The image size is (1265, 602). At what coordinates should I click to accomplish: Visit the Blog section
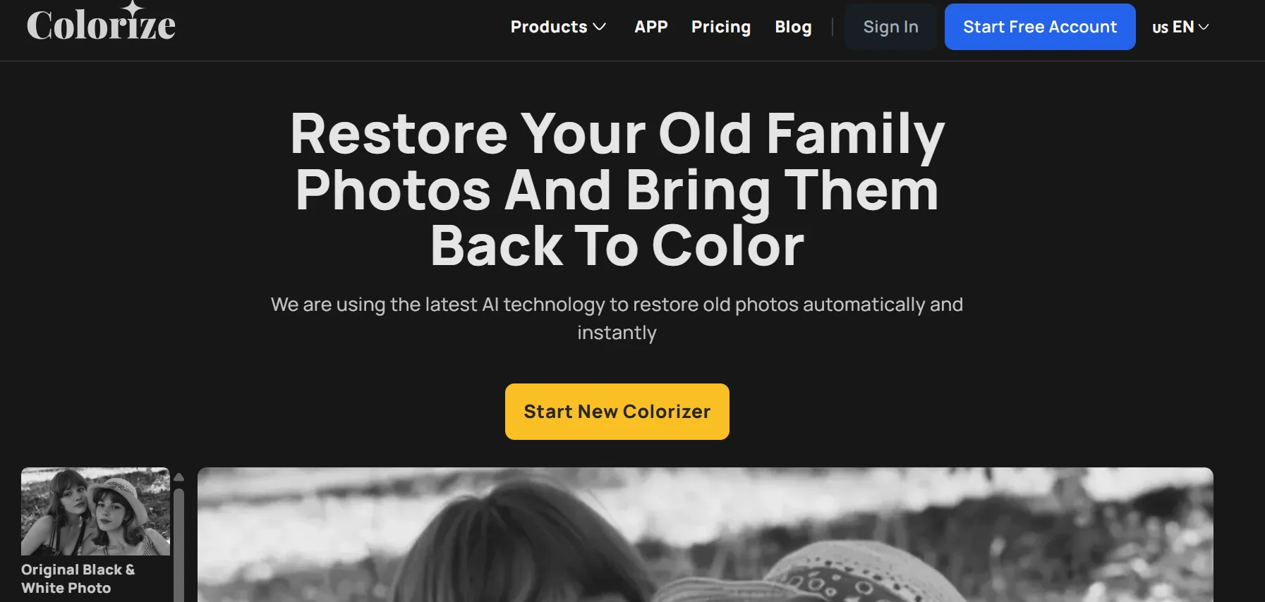coord(793,27)
